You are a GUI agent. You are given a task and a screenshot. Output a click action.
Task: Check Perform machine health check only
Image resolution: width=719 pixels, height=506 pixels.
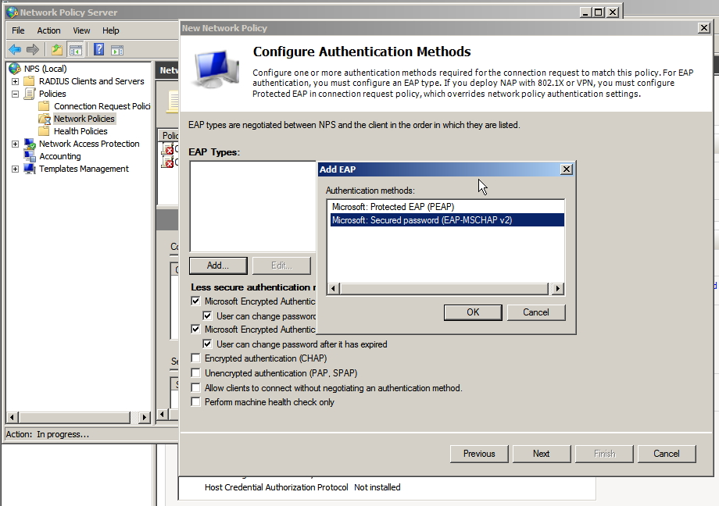pyautogui.click(x=196, y=402)
